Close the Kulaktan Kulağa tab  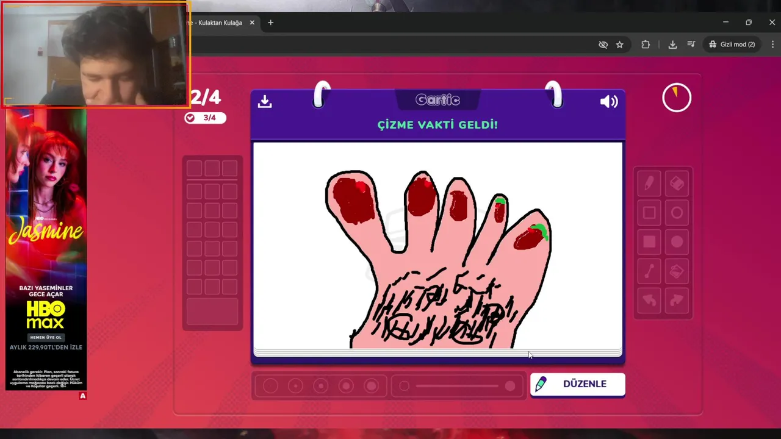[252, 23]
